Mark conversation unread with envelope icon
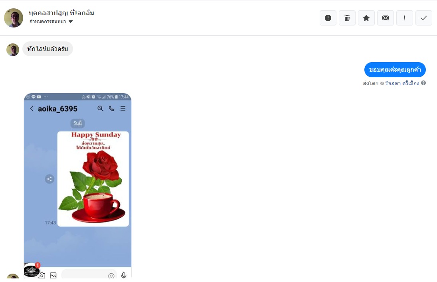The image size is (437, 282). coord(386,18)
